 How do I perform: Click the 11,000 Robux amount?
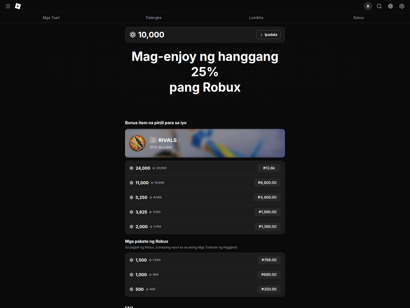(x=142, y=183)
